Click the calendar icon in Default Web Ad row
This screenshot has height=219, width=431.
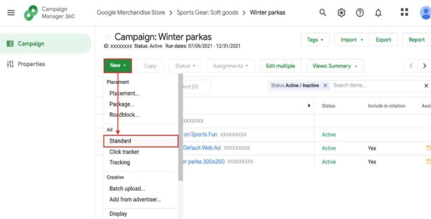tap(428, 148)
